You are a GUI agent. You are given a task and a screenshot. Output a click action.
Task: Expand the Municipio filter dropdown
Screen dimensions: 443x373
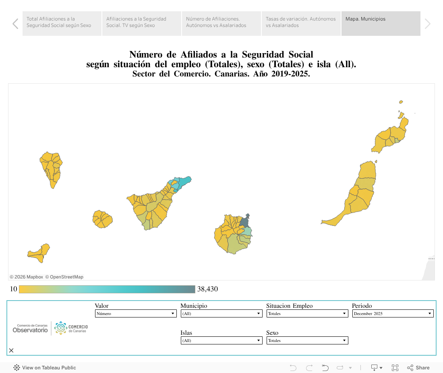(221, 313)
